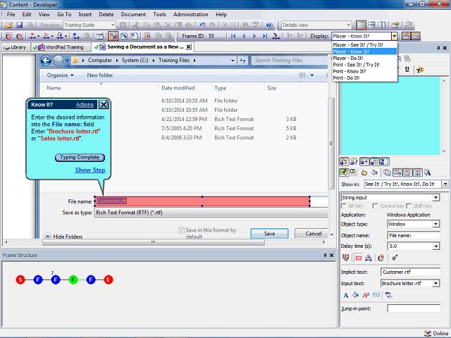
Task: Click the Undo arrow icon
Action: 202,25
